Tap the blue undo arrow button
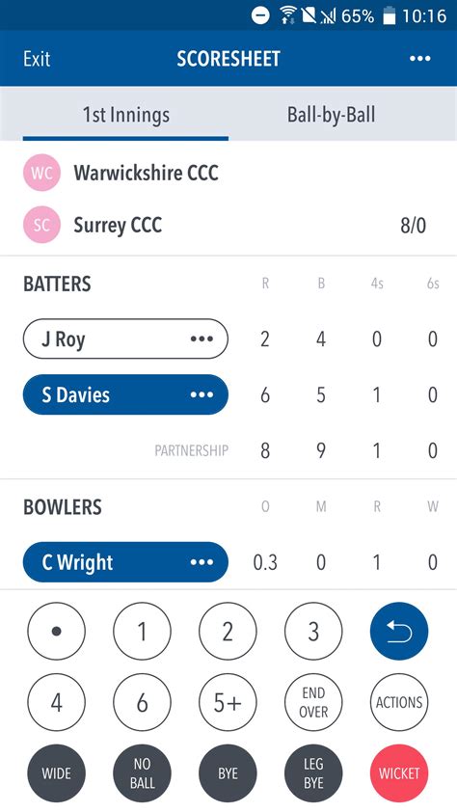The height and width of the screenshot is (812, 457). (x=399, y=632)
